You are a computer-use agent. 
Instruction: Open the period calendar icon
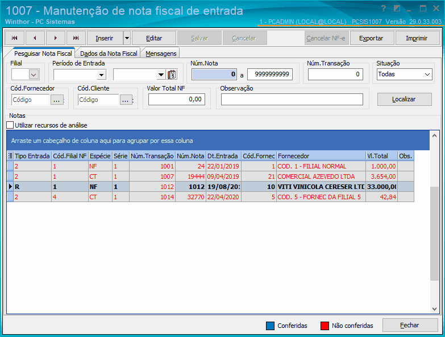pos(172,75)
